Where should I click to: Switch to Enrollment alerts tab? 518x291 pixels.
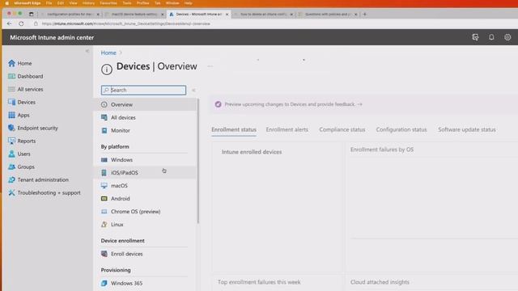tap(287, 129)
